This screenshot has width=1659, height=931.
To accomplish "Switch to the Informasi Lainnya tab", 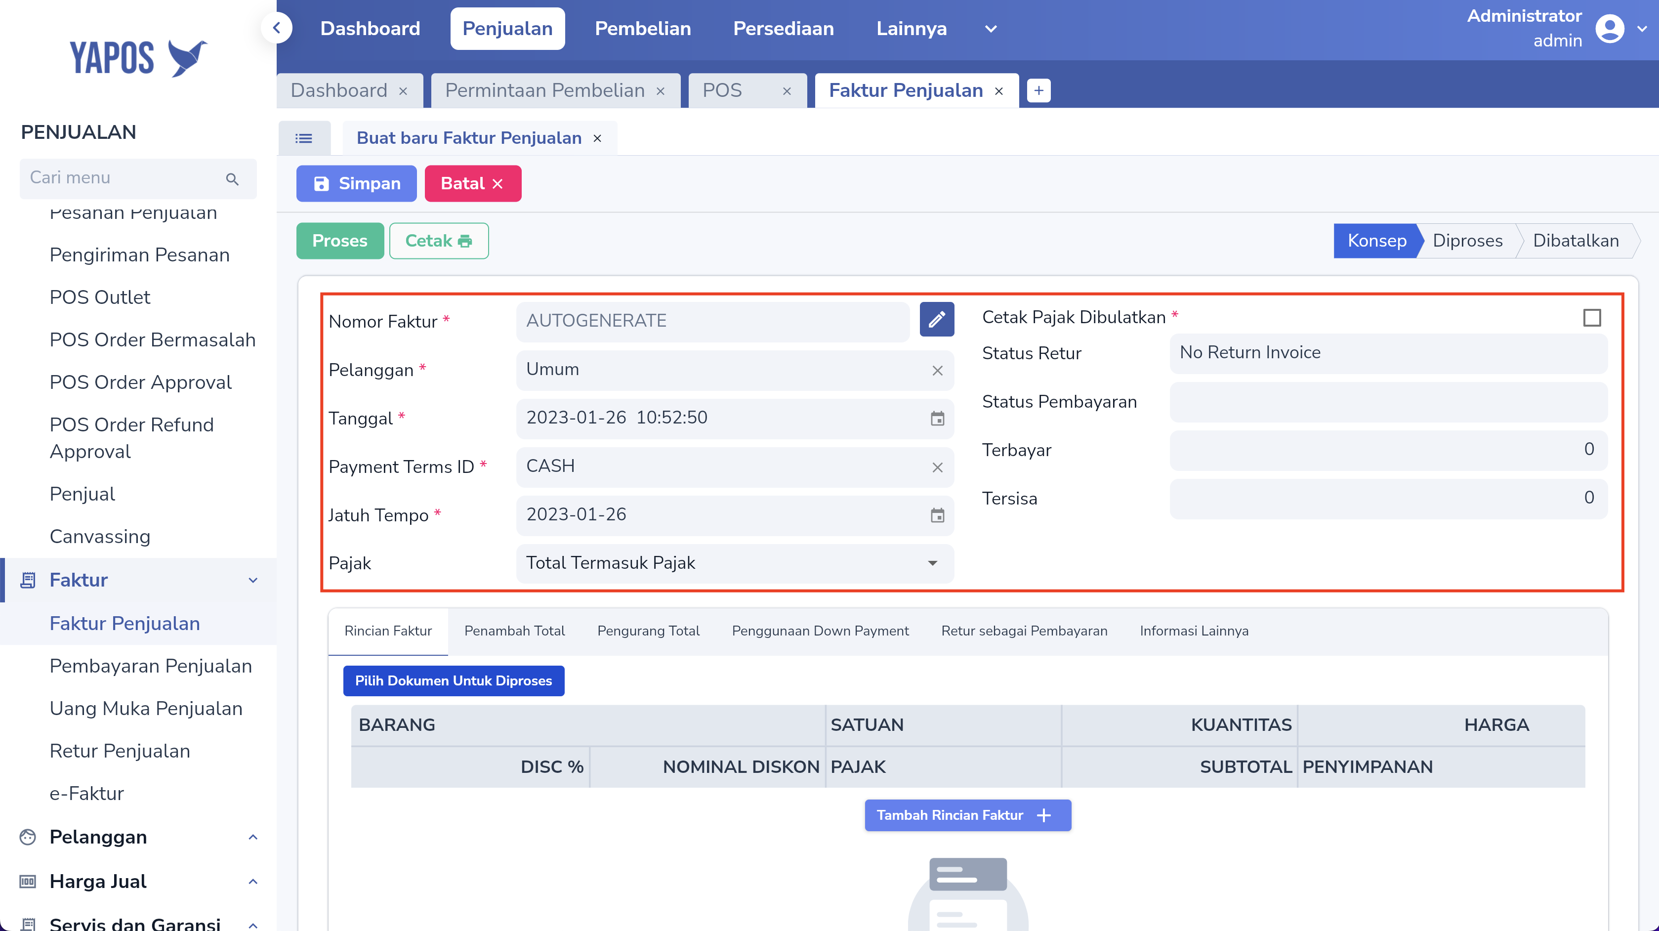I will coord(1194,631).
